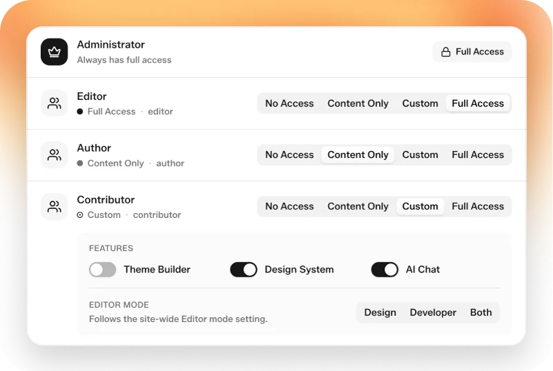Set Editor role to Content Only

pos(358,103)
